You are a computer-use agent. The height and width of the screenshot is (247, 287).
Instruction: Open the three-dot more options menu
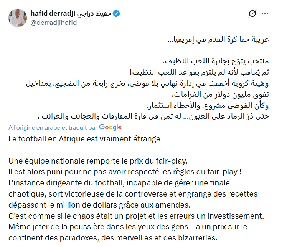tap(265, 14)
